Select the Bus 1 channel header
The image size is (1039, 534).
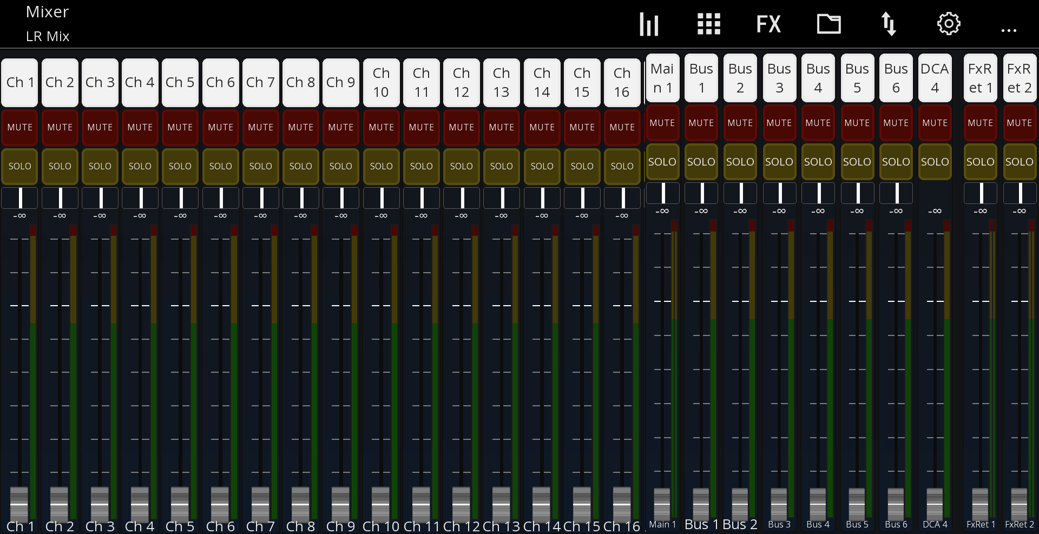point(701,78)
